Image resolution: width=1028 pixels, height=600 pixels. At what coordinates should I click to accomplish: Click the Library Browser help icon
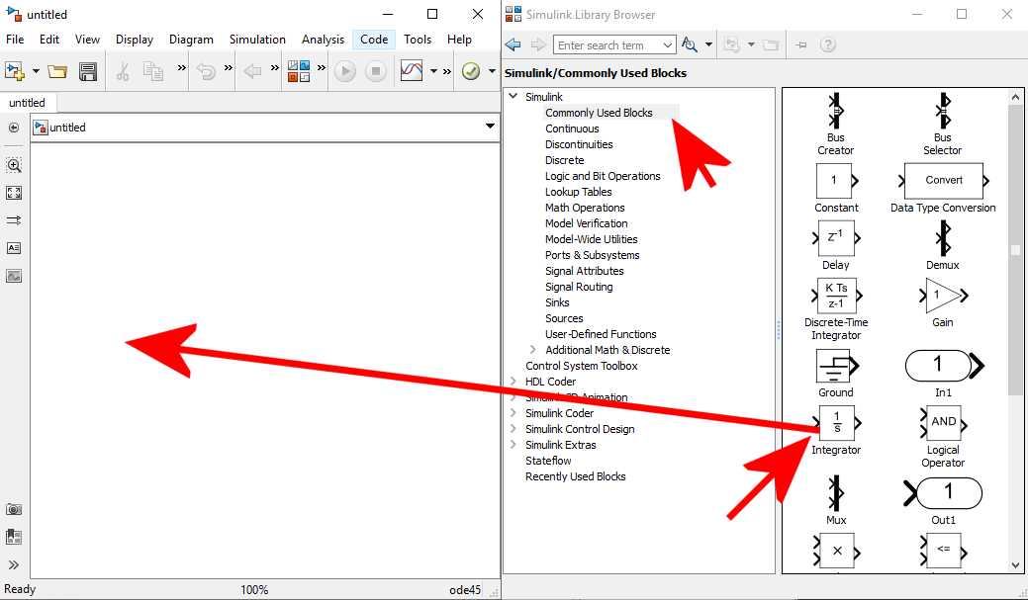click(829, 44)
